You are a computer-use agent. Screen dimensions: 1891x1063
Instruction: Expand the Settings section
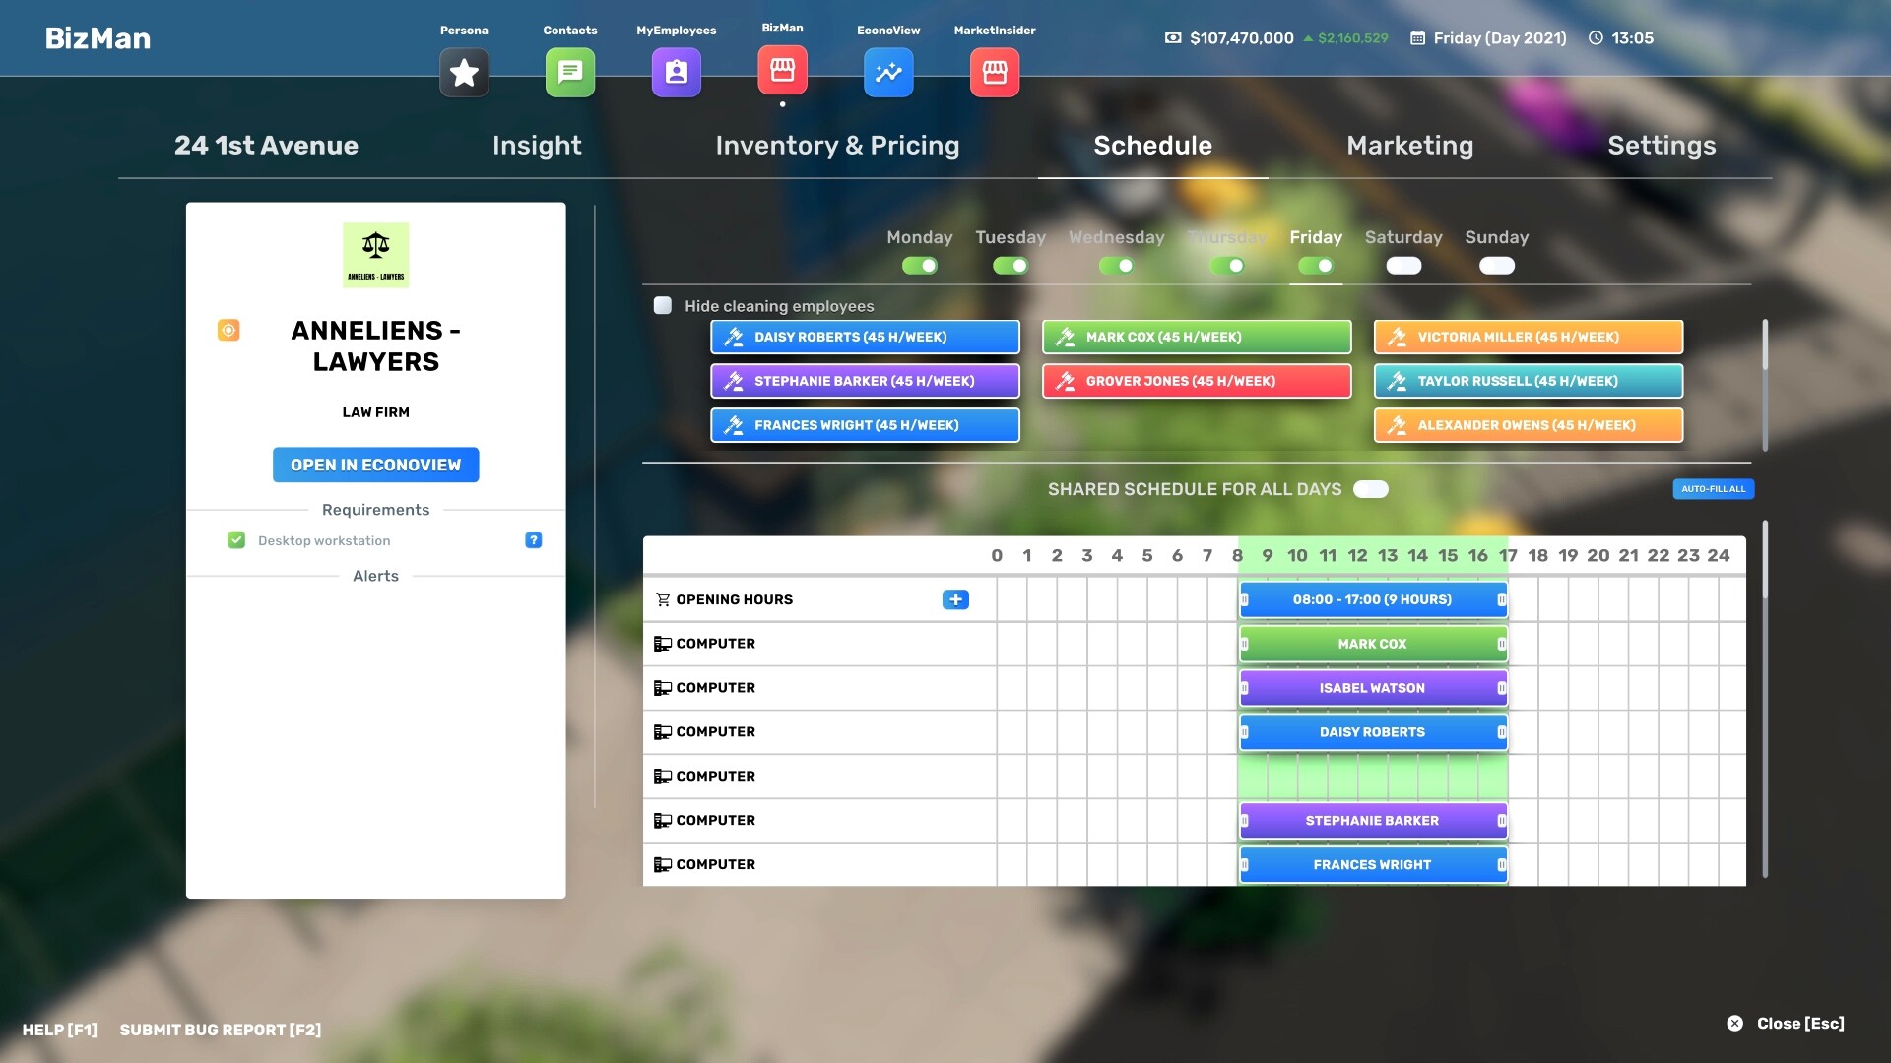pos(1662,146)
